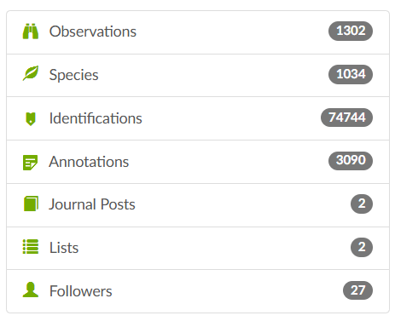The image size is (395, 327).
Task: Click the binoculars Observations icon
Action: click(x=31, y=32)
